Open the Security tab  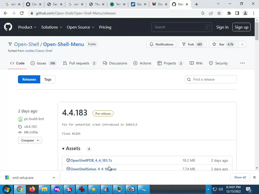click(218, 63)
